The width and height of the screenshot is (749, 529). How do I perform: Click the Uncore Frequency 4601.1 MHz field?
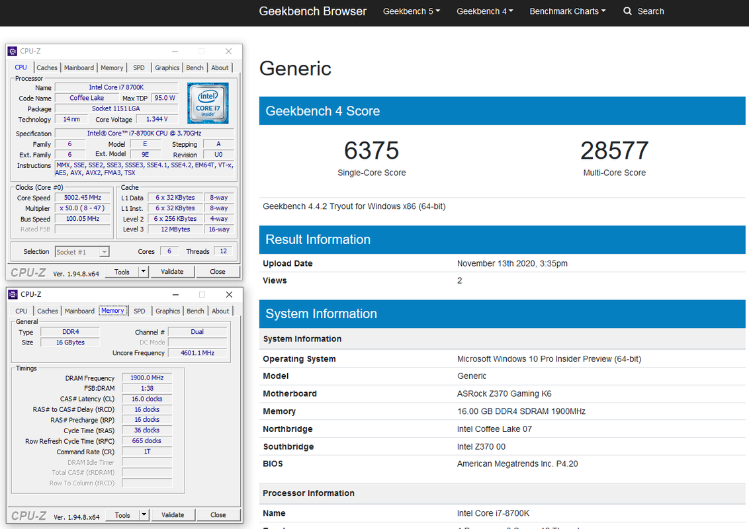click(x=197, y=353)
